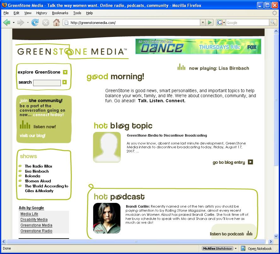280x254 pixels.
Task: Expand the explore GreenStone dropdown
Action: pos(65,72)
